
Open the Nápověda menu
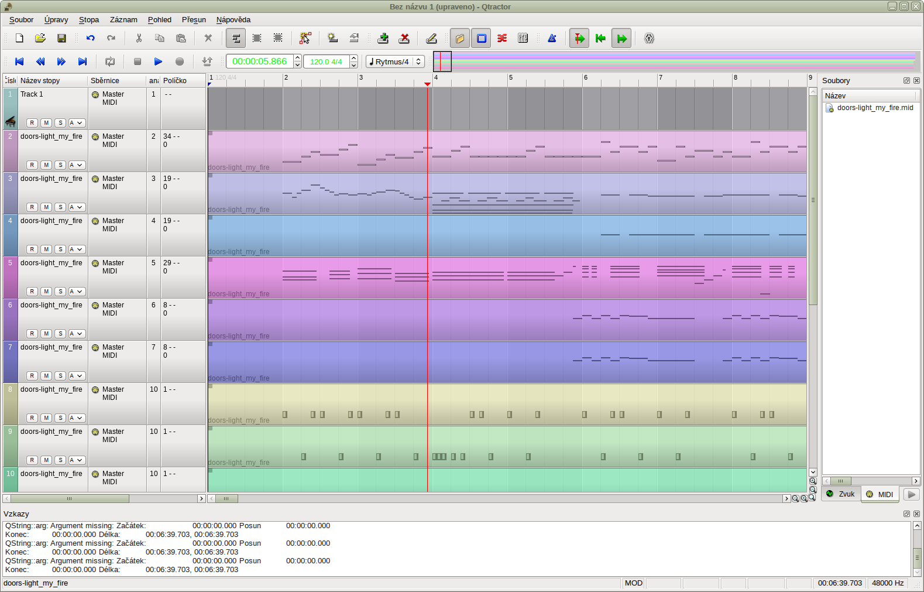[233, 19]
